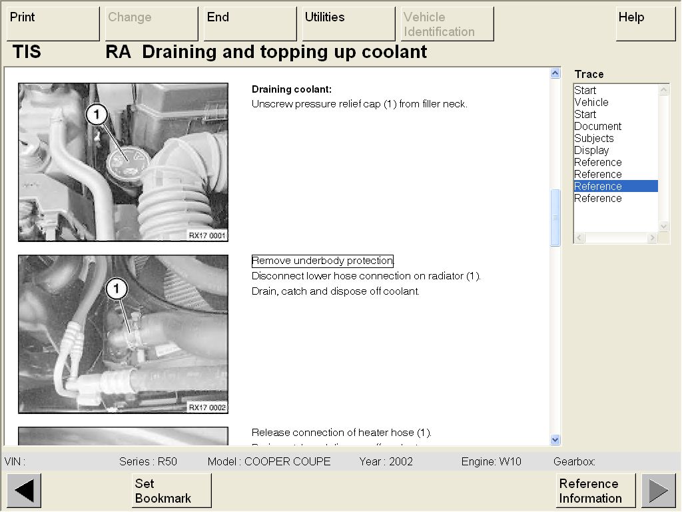Click the Series : R50 status text
This screenshot has height=512, width=682.
pos(148,461)
